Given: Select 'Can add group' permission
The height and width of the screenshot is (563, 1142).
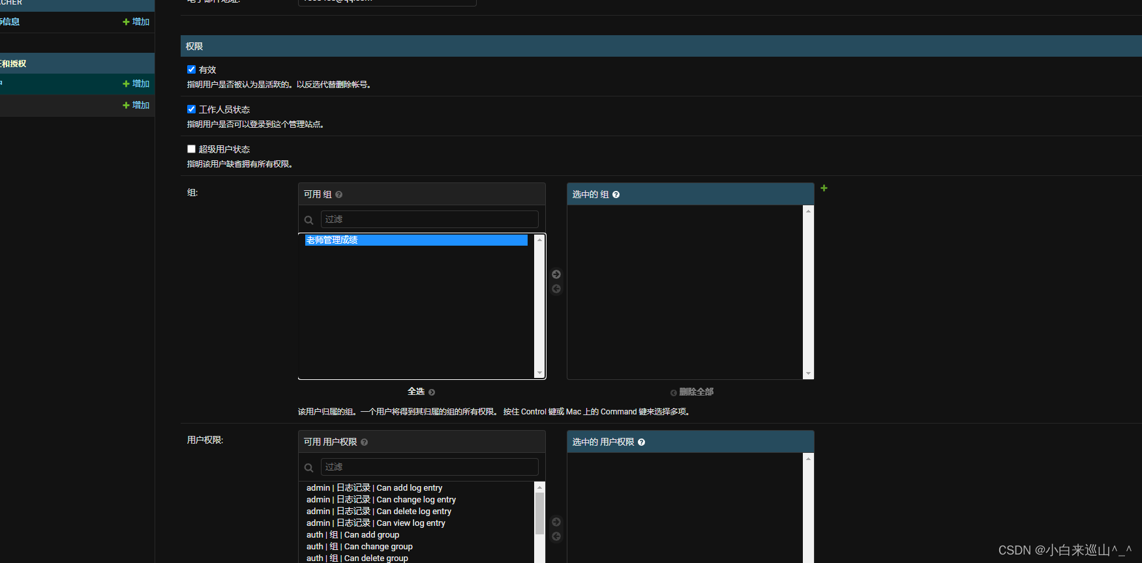Looking at the screenshot, I should (x=416, y=534).
